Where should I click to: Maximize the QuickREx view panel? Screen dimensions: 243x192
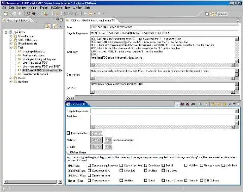pos(238,103)
